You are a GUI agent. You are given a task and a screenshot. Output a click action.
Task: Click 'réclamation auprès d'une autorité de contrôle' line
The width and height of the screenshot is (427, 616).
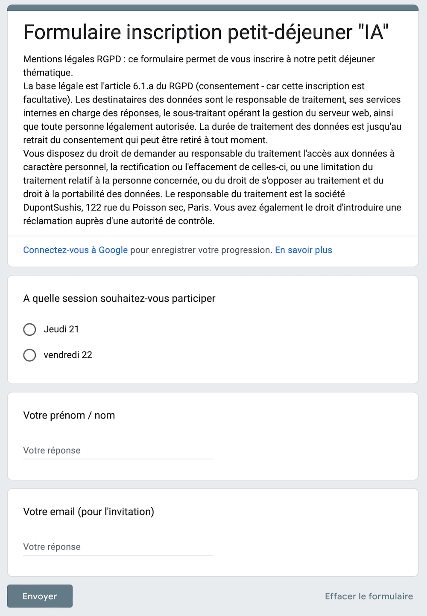[119, 221]
